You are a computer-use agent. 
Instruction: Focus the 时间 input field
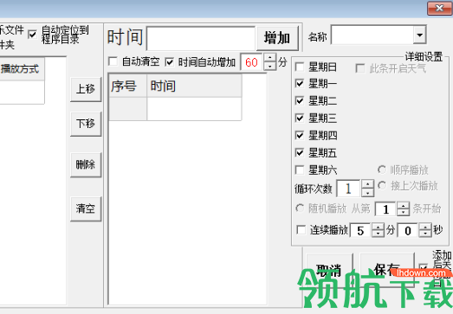201,38
